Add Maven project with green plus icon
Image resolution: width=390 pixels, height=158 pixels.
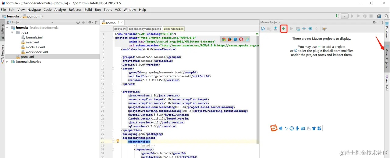click(284, 29)
